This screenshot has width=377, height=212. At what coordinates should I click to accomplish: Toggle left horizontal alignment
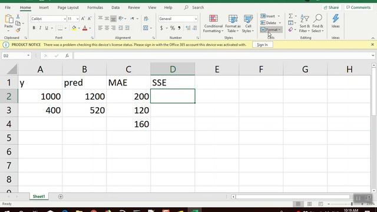[x=100, y=28]
